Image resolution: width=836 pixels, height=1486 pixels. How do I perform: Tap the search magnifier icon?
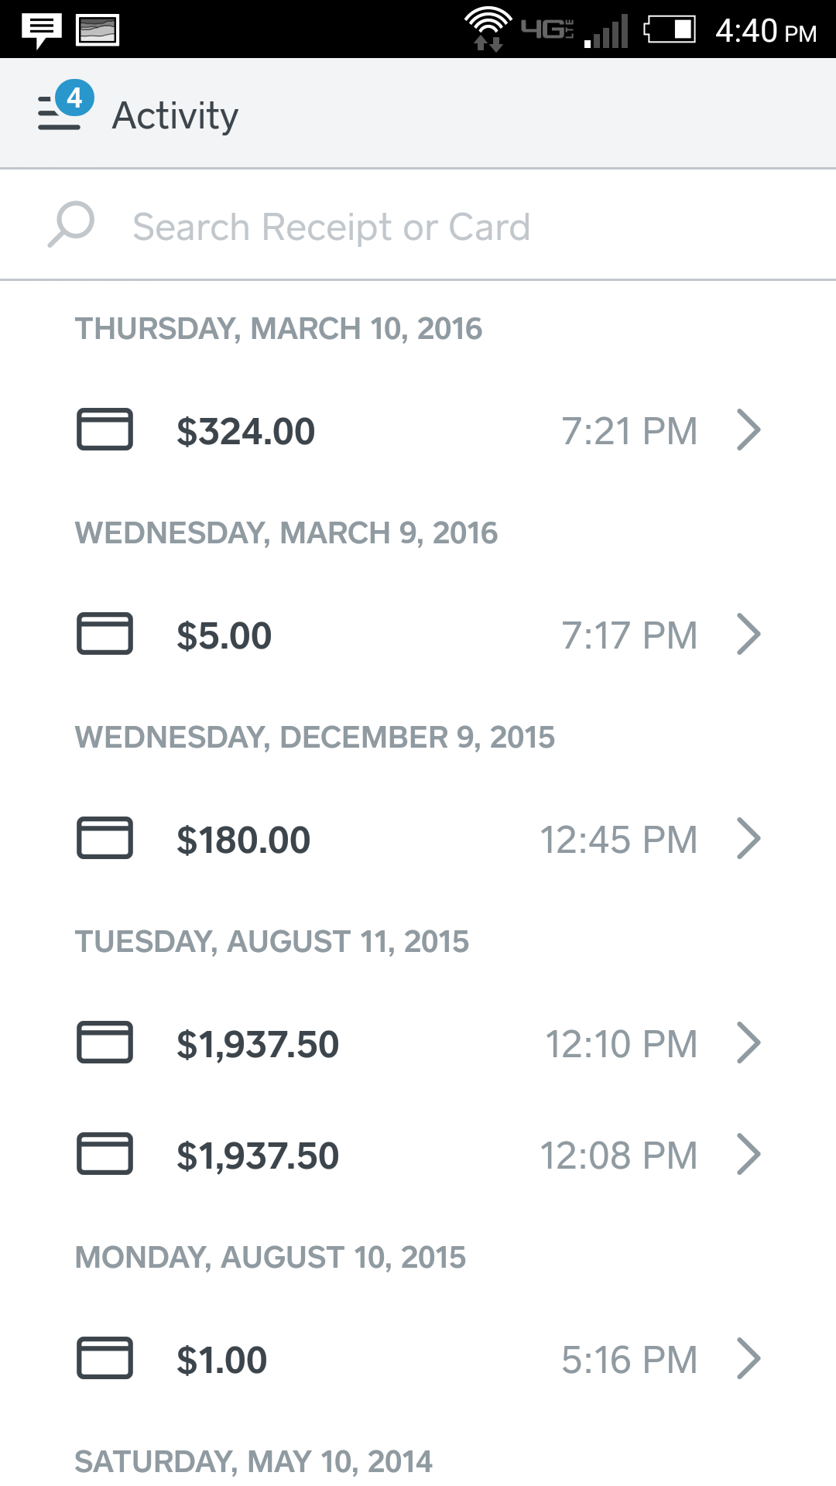71,225
